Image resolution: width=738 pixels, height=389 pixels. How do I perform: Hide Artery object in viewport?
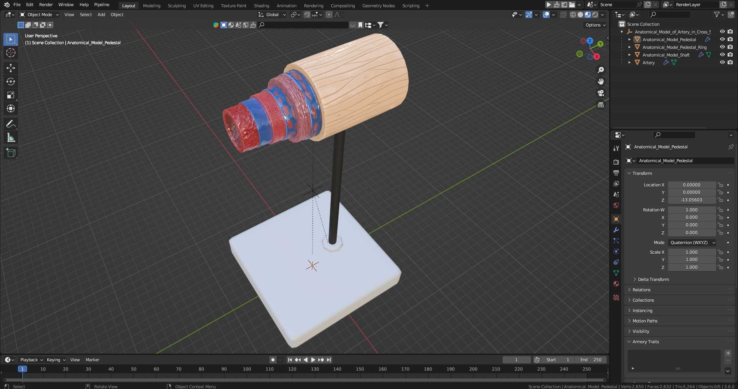(722, 62)
